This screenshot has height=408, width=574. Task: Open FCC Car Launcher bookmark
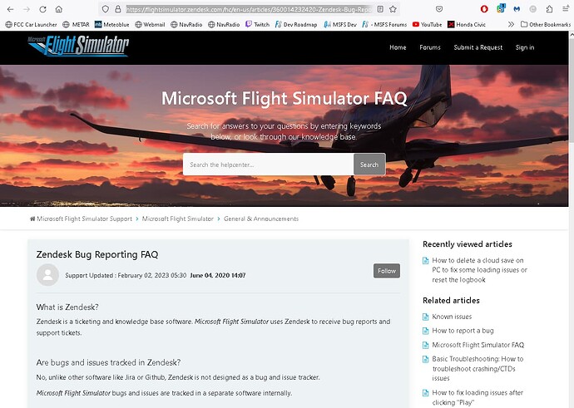(x=31, y=24)
